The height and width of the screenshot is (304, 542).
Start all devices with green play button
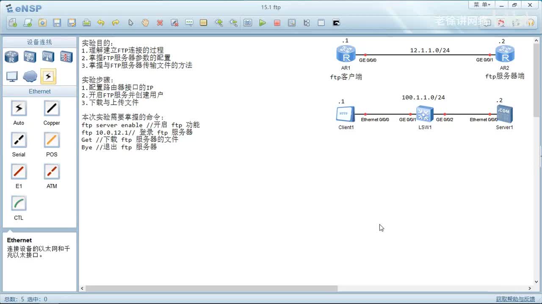click(263, 23)
